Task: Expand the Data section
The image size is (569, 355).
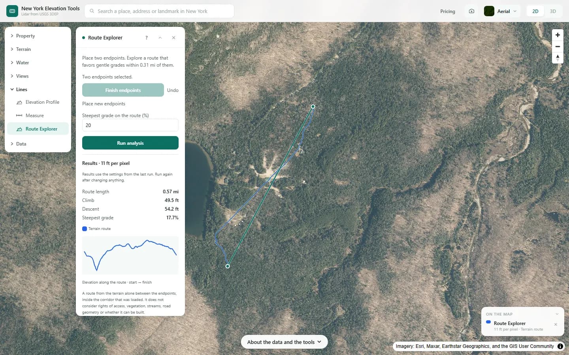Action: point(38,144)
